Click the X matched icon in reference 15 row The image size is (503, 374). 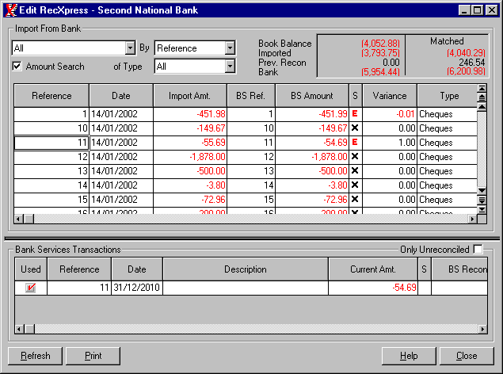coord(355,199)
